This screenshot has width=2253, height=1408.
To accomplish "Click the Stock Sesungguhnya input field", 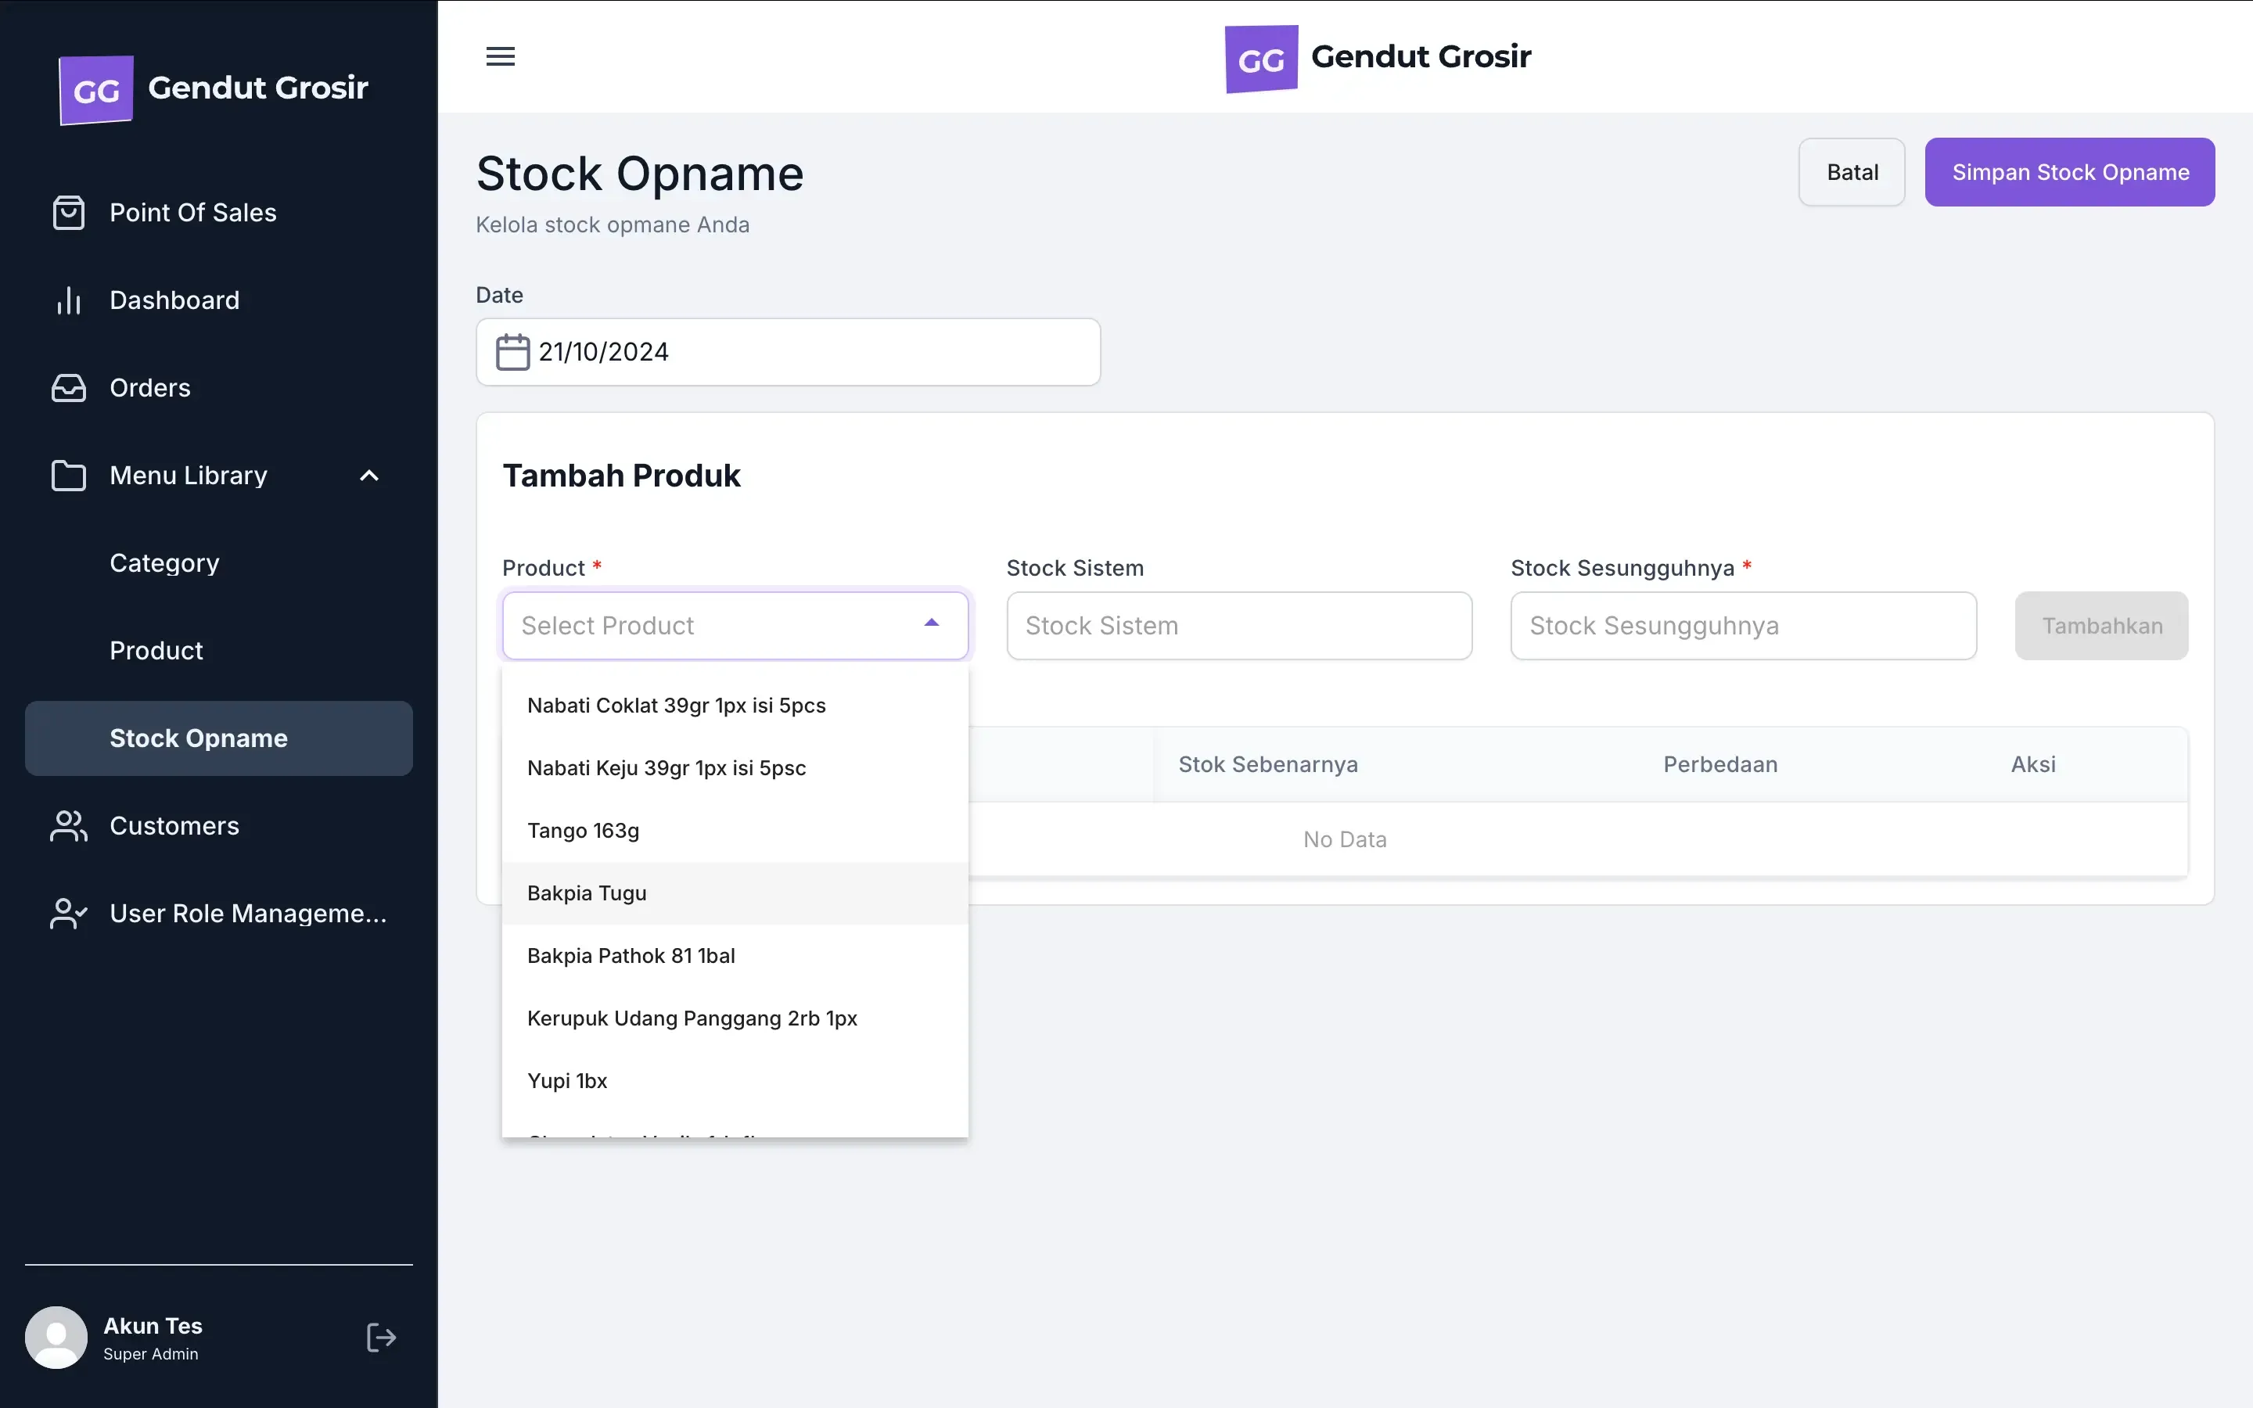I will click(x=1742, y=626).
